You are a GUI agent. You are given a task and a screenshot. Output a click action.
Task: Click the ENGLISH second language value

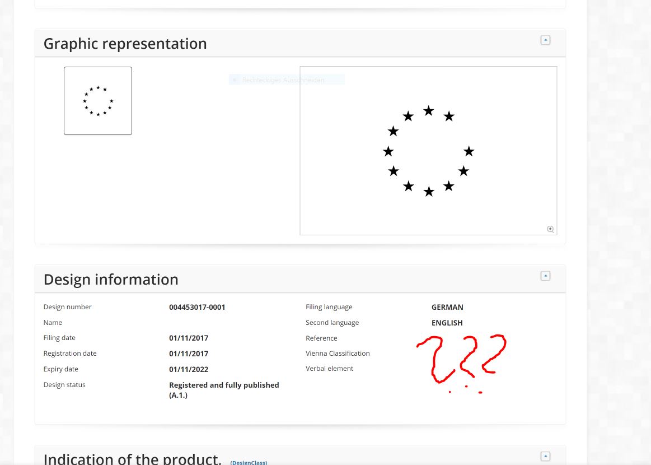(x=447, y=323)
